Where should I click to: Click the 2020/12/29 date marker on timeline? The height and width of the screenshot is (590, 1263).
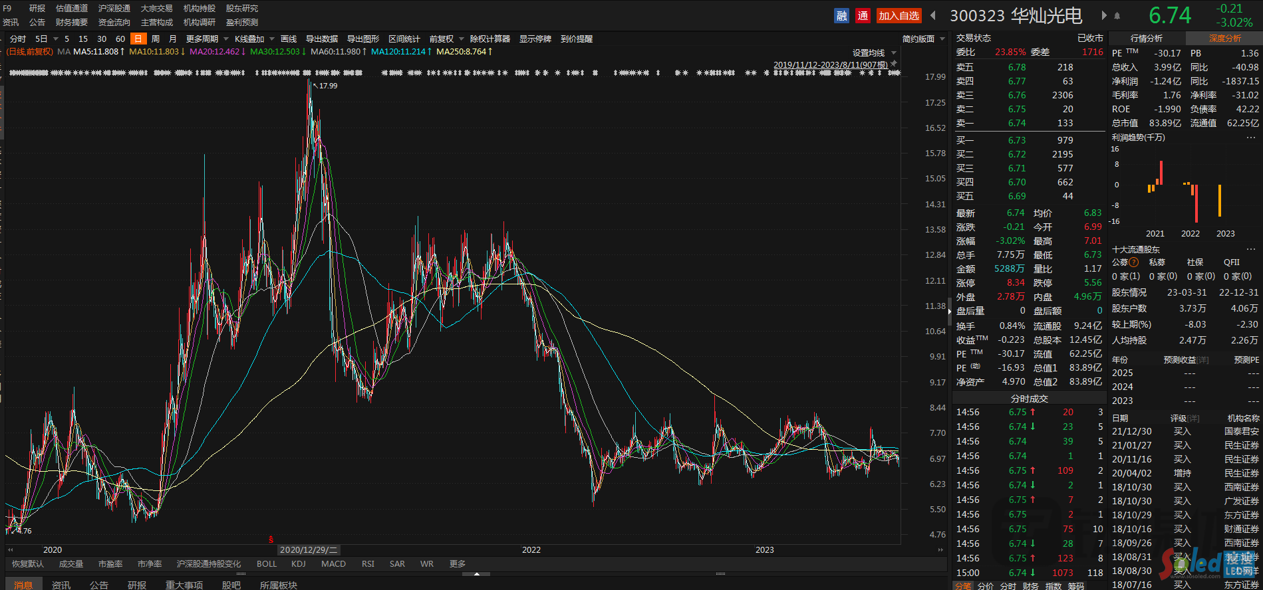(x=309, y=550)
